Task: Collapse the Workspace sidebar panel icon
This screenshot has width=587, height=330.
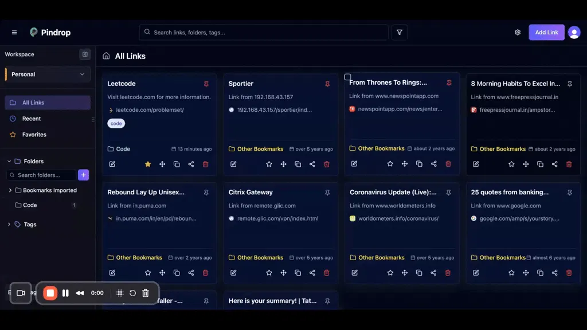Action: click(85, 54)
